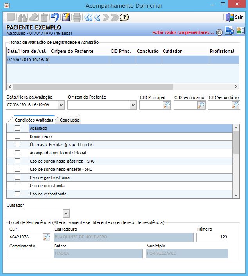Click exibir dados complementares link
The width and height of the screenshot is (248, 276).
pos(183,32)
